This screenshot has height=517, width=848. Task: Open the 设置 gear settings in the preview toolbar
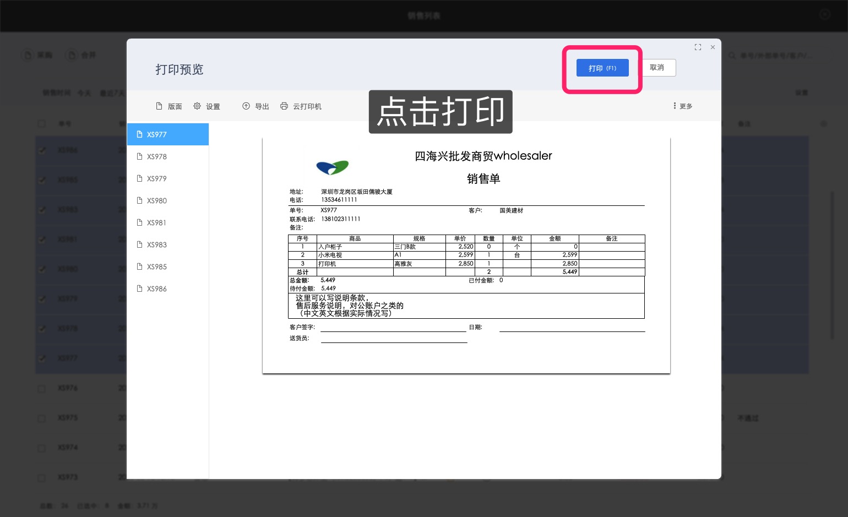coord(206,106)
